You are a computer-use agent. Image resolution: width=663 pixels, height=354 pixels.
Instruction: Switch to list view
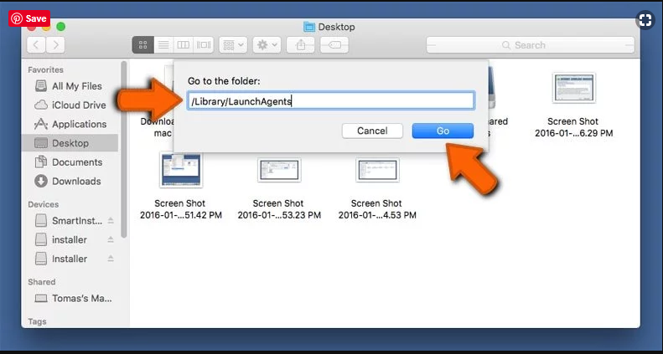coord(163,44)
